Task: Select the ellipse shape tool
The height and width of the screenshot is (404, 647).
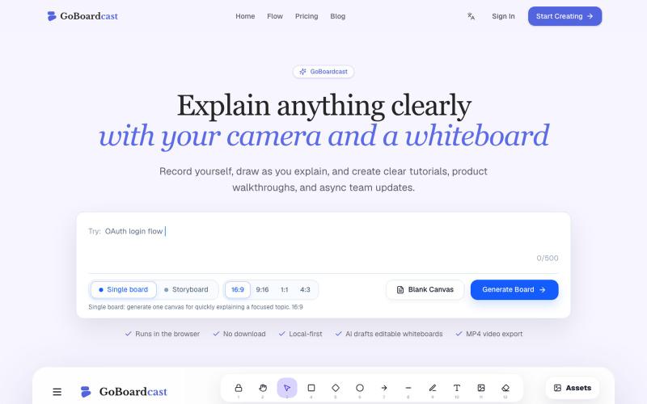Action: (x=360, y=388)
